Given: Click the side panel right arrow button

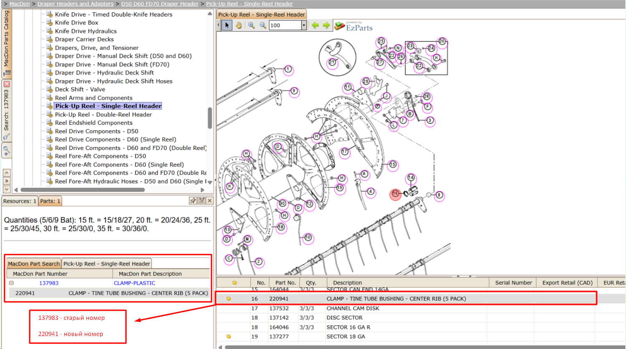Looking at the screenshot, I should (7, 181).
